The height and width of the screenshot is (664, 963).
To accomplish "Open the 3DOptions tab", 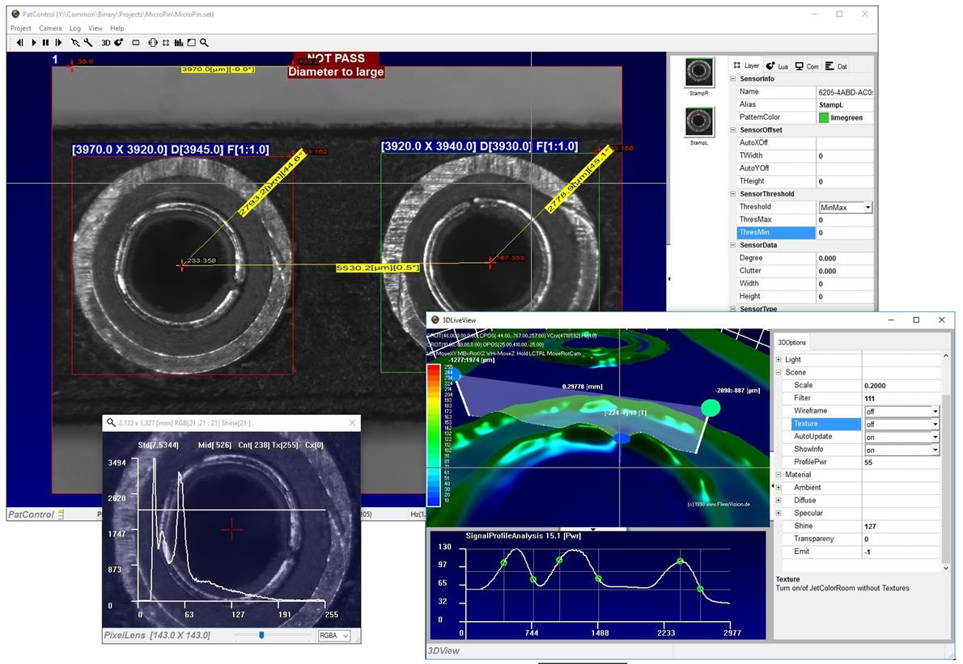I will [792, 342].
